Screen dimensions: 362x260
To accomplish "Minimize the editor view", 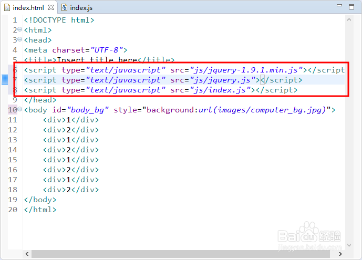I will point(339,5).
